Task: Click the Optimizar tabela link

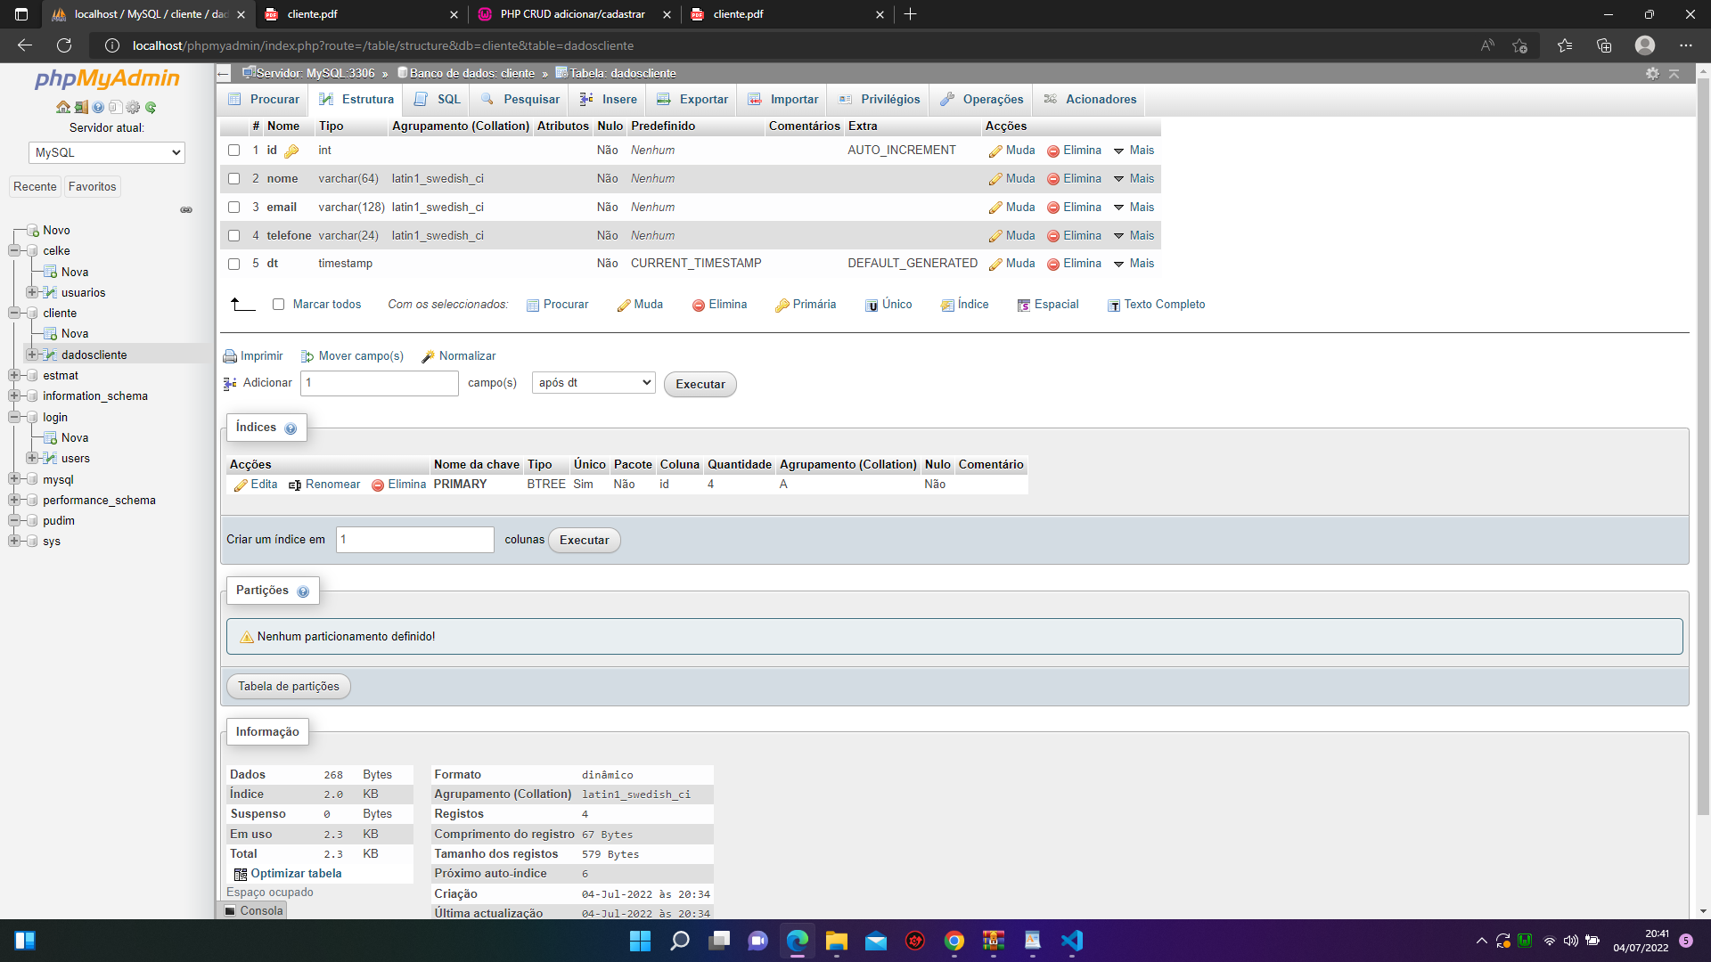Action: click(x=296, y=874)
